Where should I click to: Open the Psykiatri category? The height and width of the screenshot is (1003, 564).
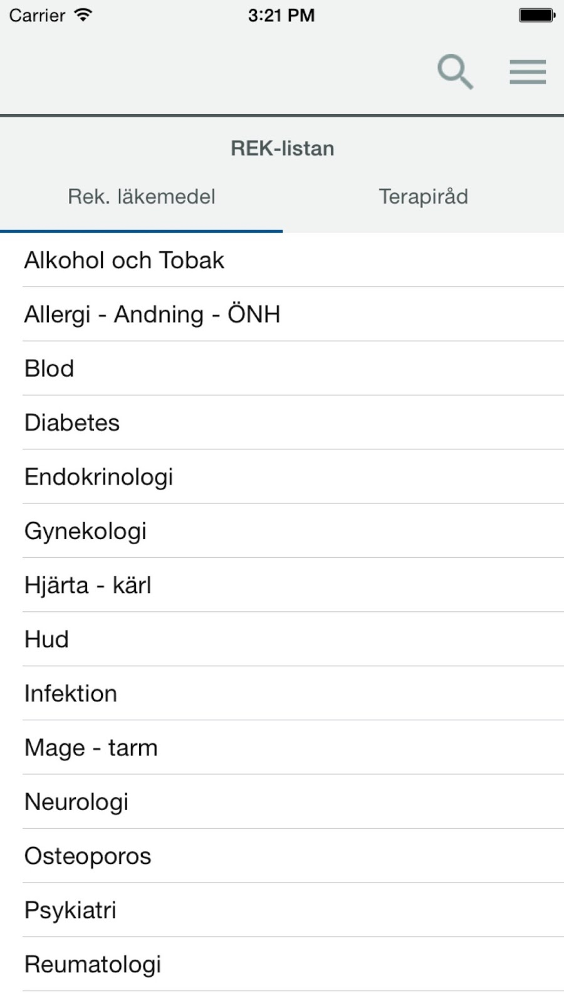pyautogui.click(x=282, y=910)
